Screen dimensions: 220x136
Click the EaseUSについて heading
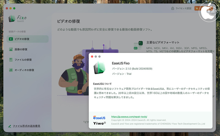102,84
